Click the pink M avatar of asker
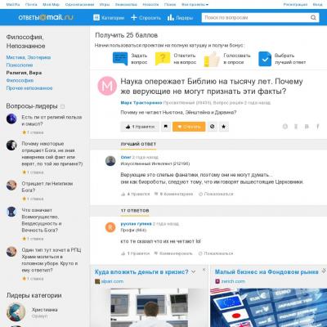327x327 pixels. tap(107, 86)
